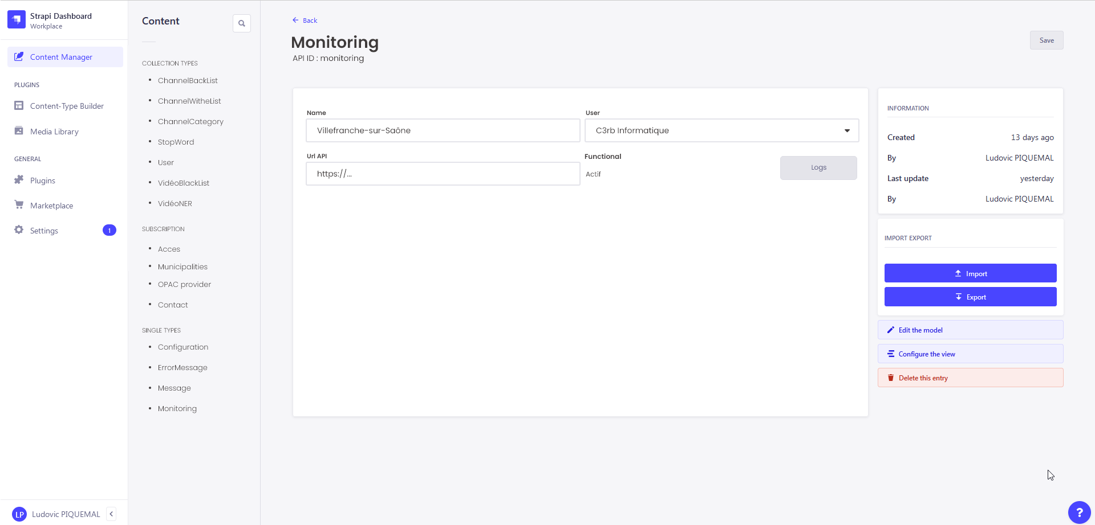Save the Monitoring entry
This screenshot has width=1095, height=525.
tap(1047, 40)
